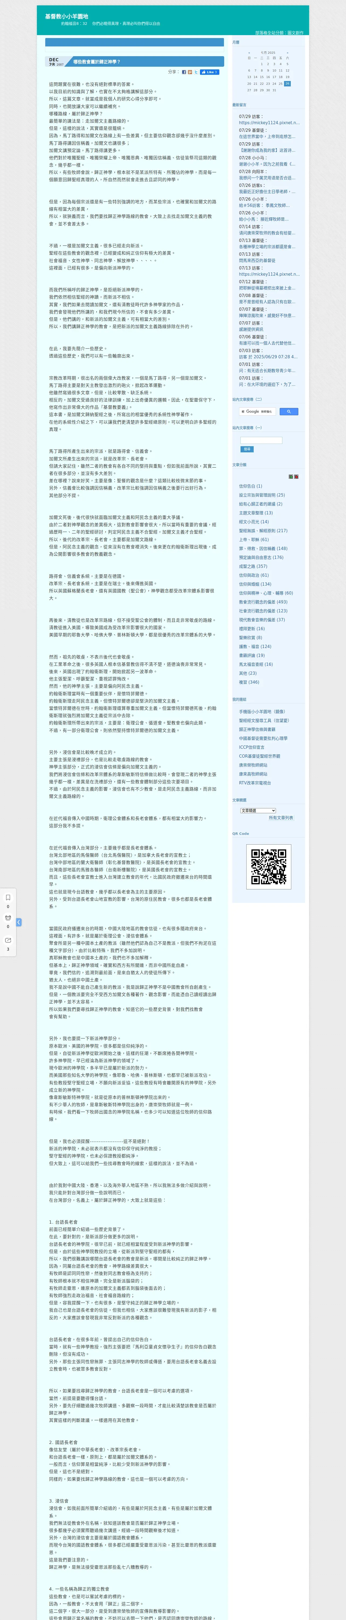The height and width of the screenshot is (1620, 346).
Task: Open site category link 圖文創作
Action: point(295,33)
